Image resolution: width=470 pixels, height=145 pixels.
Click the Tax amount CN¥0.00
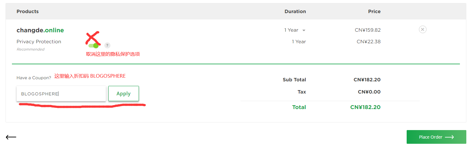(x=369, y=92)
